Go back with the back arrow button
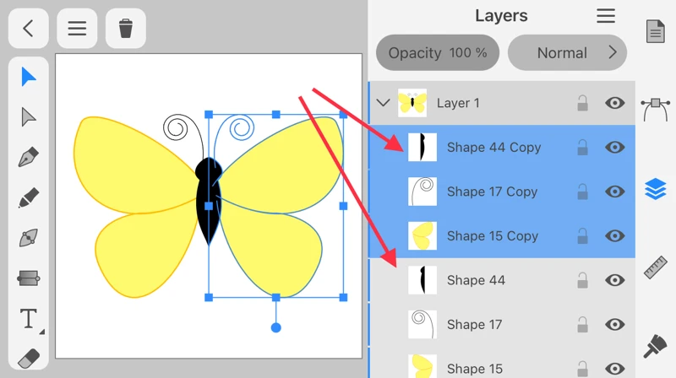Screen dimensions: 676x378 click(x=29, y=29)
